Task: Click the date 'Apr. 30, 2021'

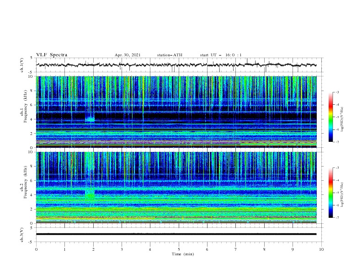Action: (x=128, y=55)
